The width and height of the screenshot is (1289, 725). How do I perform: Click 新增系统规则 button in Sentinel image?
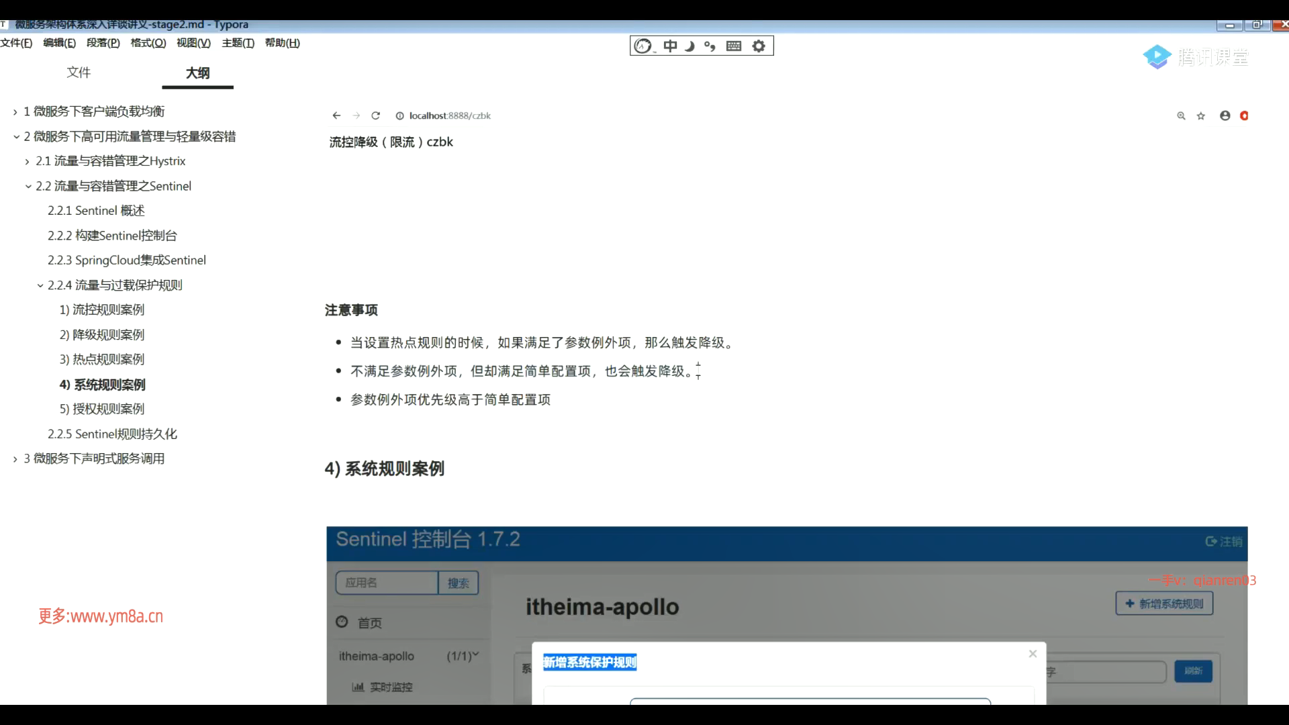point(1164,603)
